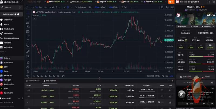216x109 pixels.
Task: Add MEW to Watchlist button
Action: 185,77
